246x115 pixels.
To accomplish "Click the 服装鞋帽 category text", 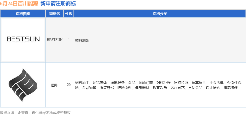I will pyautogui.click(x=107, y=88).
